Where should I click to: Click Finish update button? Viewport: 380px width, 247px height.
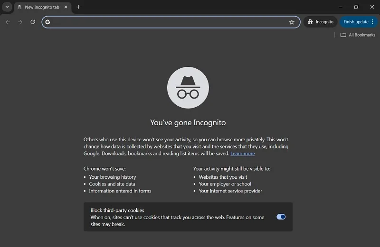pyautogui.click(x=356, y=22)
